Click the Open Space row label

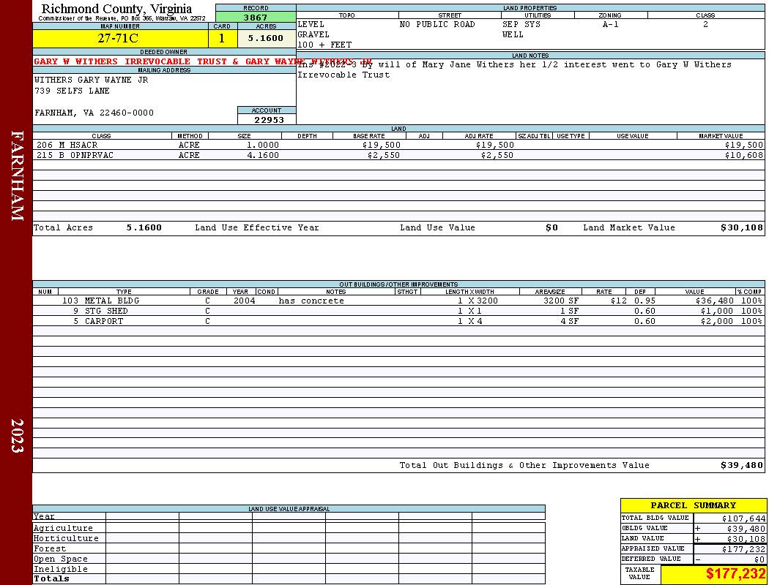click(60, 559)
